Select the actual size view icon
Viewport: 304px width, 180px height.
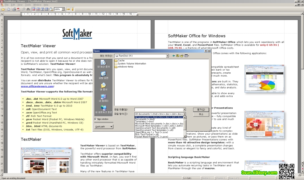33,9
